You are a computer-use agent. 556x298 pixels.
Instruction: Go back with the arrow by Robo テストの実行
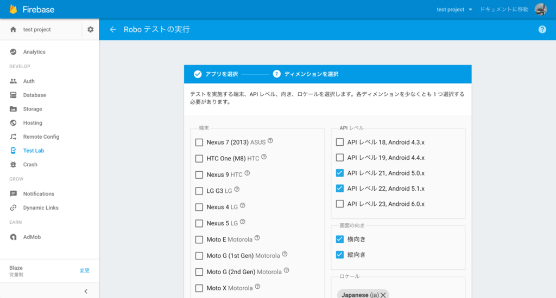point(113,29)
